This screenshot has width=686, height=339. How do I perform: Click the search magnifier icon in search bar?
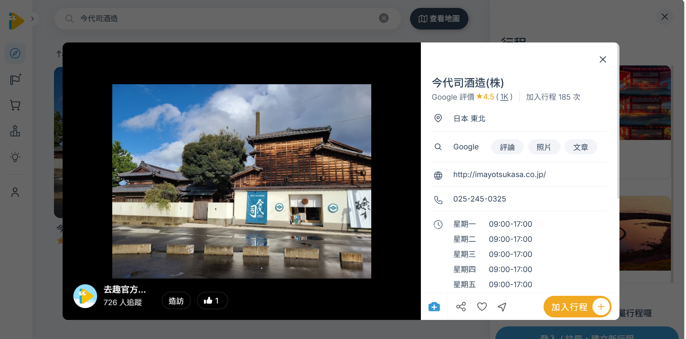point(69,19)
